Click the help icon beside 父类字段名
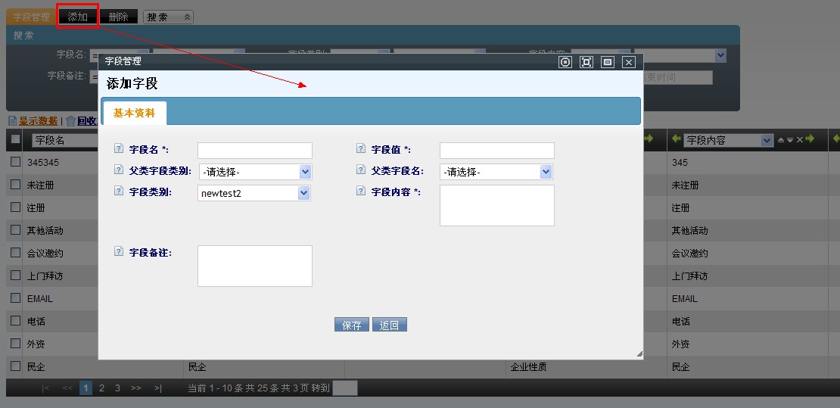Image resolution: width=840 pixels, height=408 pixels. point(360,170)
